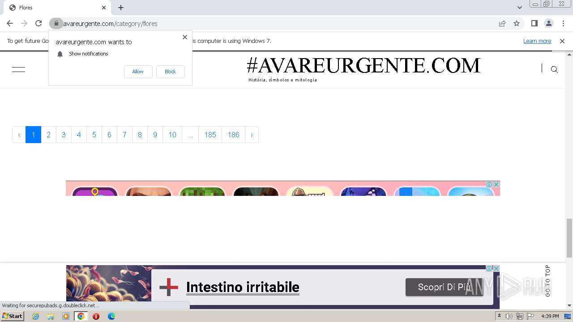Click the browser forward arrow
Viewport: 573px width, 322px height.
pyautogui.click(x=24, y=23)
